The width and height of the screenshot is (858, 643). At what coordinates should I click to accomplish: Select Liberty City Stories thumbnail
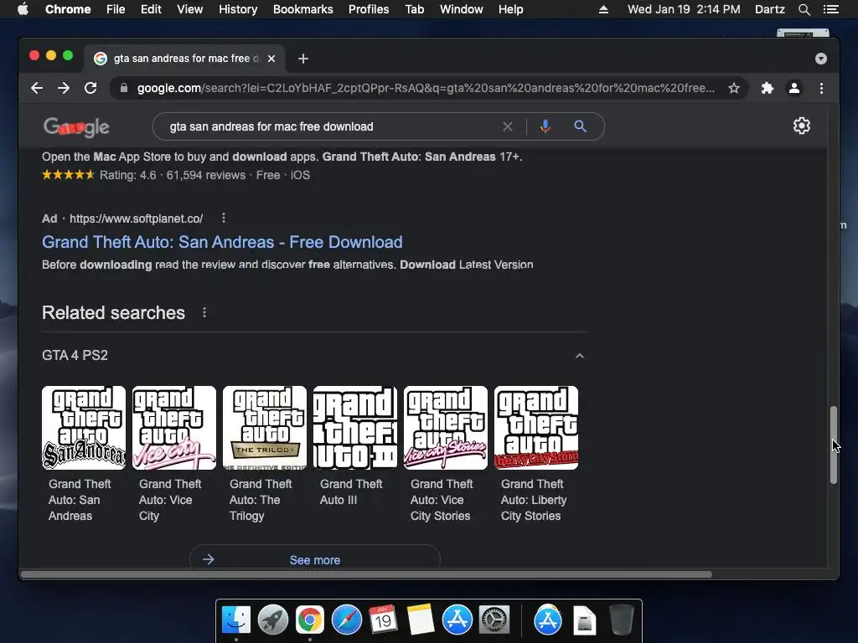[536, 428]
